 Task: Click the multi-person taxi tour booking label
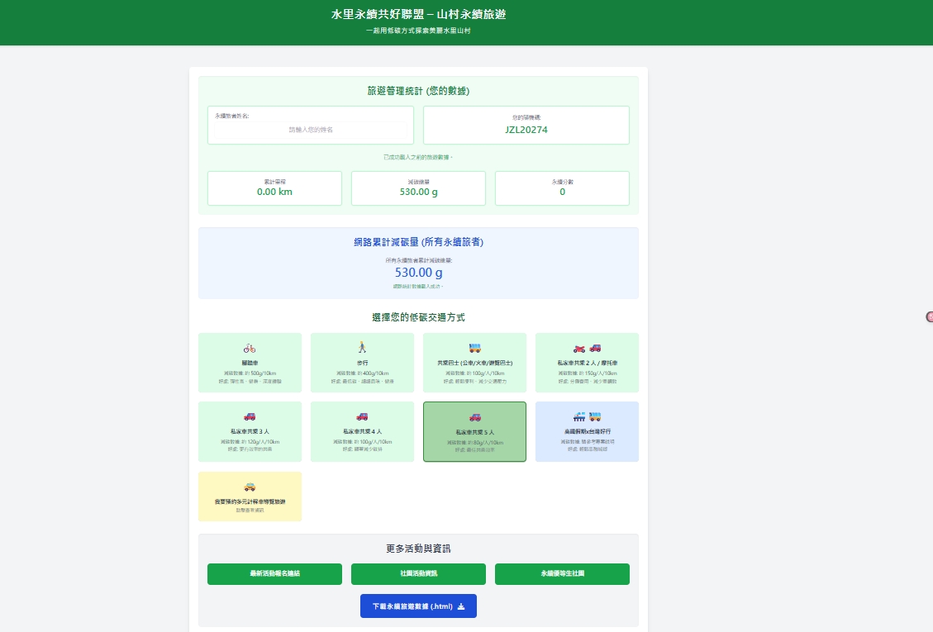click(250, 501)
